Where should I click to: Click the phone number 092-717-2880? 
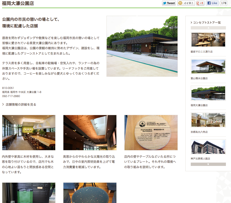11,96
